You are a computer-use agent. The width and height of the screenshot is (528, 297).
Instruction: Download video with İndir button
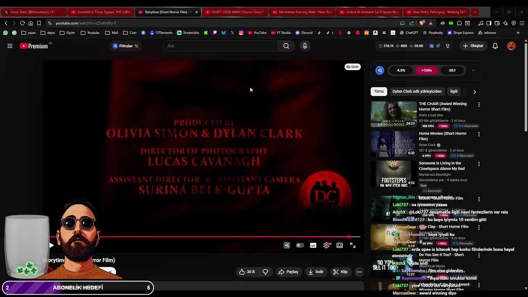(x=316, y=272)
